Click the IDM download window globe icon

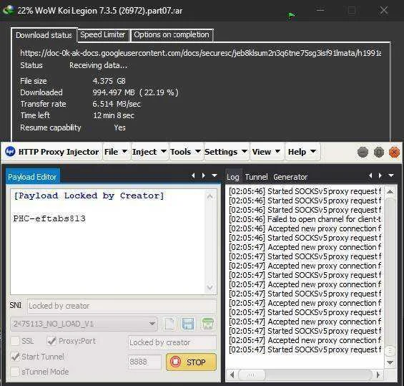point(9,10)
